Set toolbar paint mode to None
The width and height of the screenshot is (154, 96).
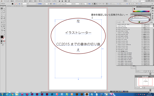point(5,41)
